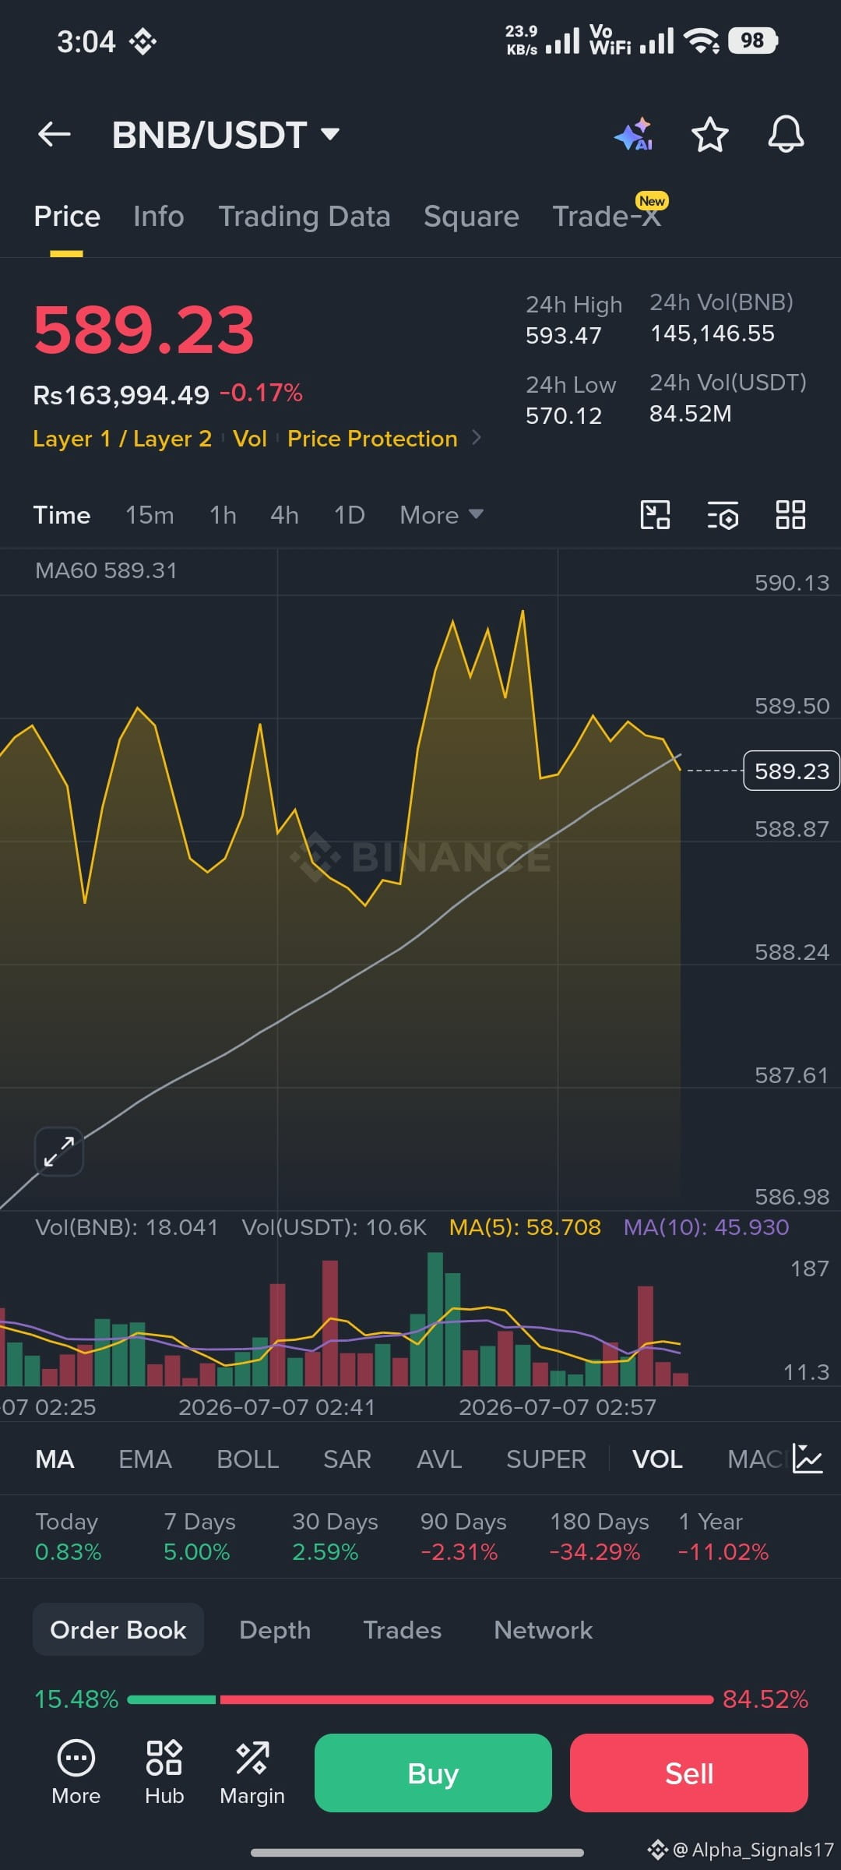The width and height of the screenshot is (841, 1870).
Task: Toggle the AVL indicator
Action: pos(439,1459)
